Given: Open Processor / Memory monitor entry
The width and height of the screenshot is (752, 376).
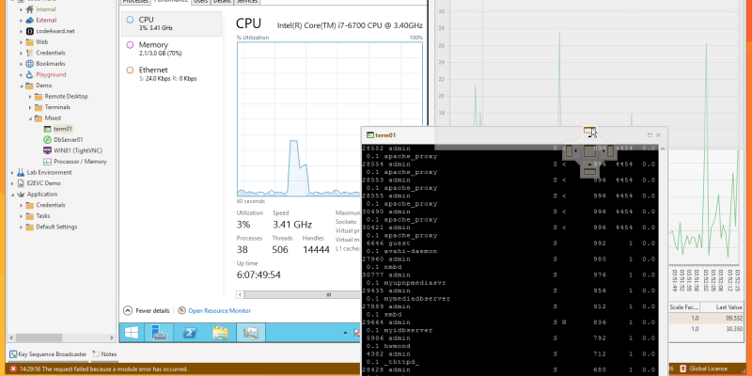Looking at the screenshot, I should click(x=80, y=162).
